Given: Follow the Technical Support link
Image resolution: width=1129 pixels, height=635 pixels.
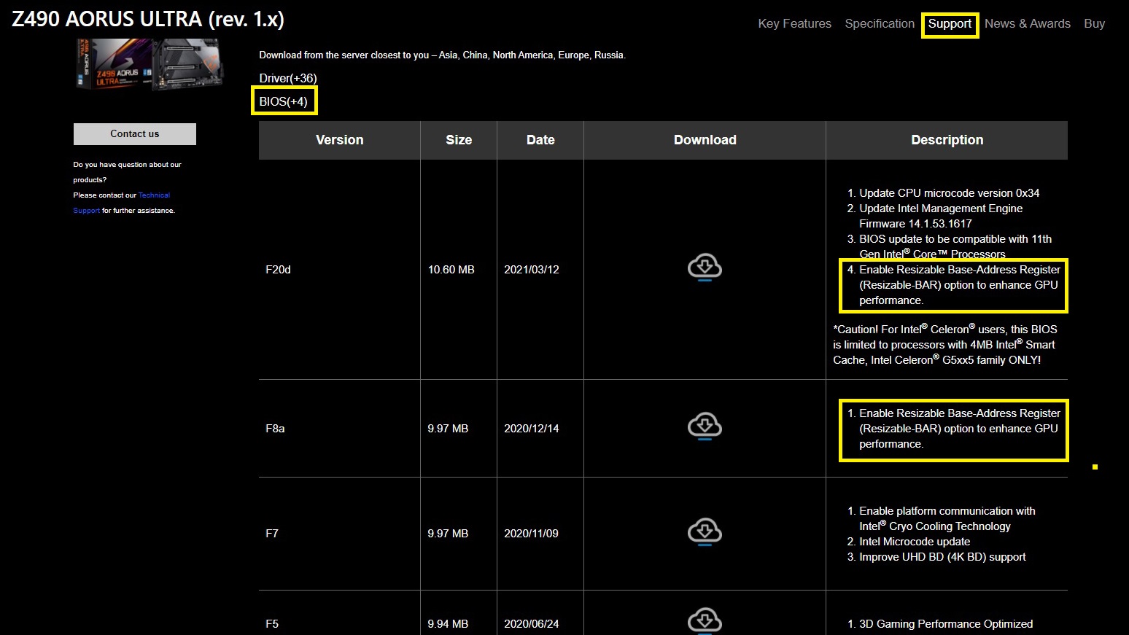Looking at the screenshot, I should point(154,195).
